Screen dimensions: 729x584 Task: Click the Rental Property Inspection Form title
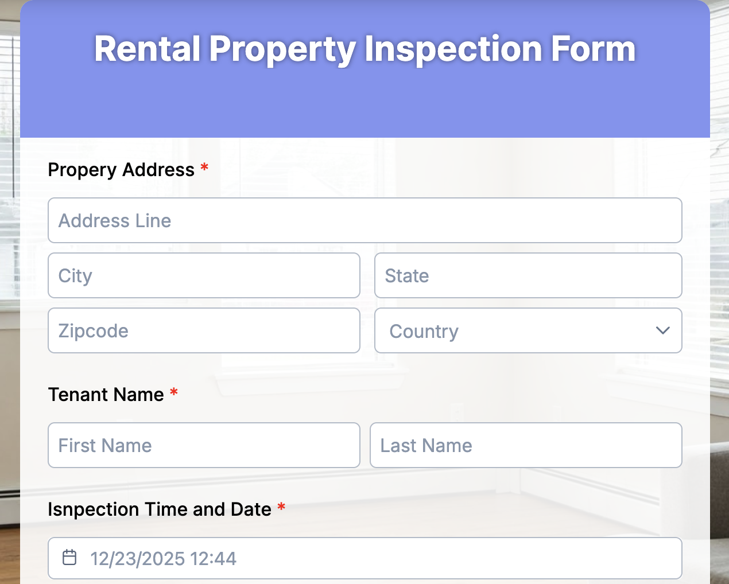point(364,49)
